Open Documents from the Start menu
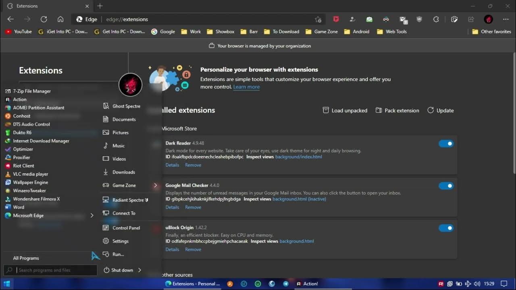516x290 pixels. coord(119,119)
